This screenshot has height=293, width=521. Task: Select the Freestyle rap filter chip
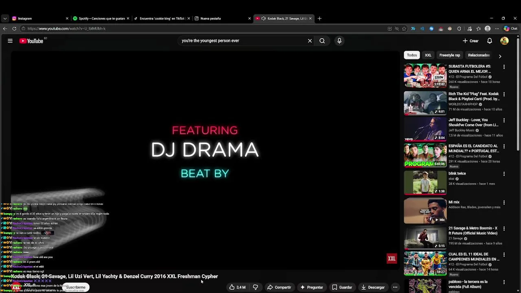449,55
